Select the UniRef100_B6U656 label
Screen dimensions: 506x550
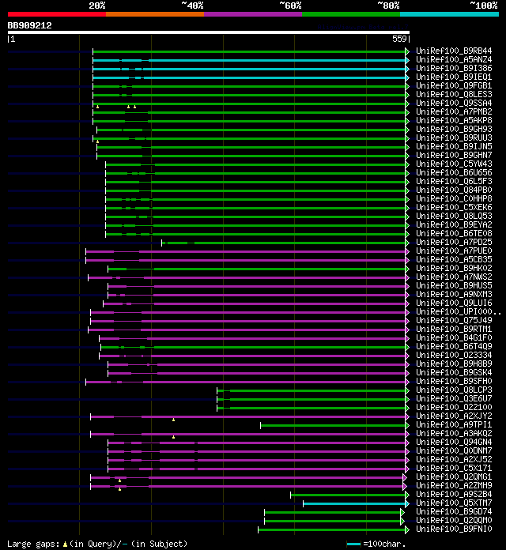(x=454, y=172)
